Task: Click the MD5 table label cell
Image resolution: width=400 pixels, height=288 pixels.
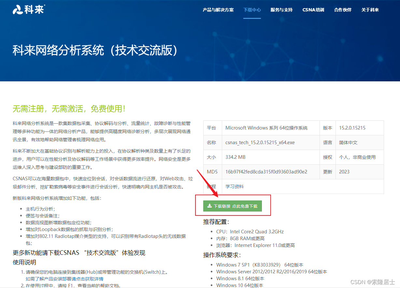Action: tap(212, 171)
